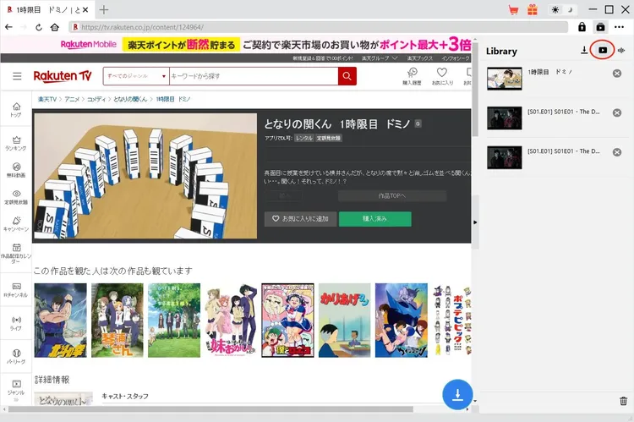Click the shopping cart icon in title bar

512,10
